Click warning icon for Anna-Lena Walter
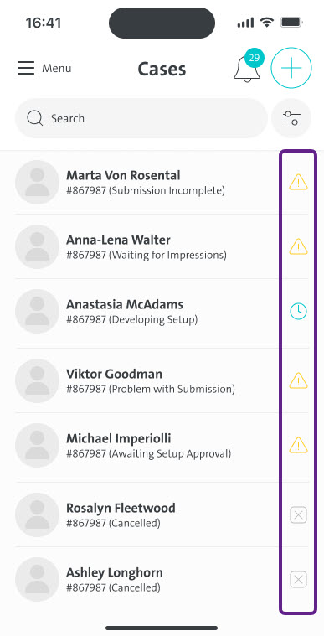The width and height of the screenshot is (324, 636). (298, 246)
